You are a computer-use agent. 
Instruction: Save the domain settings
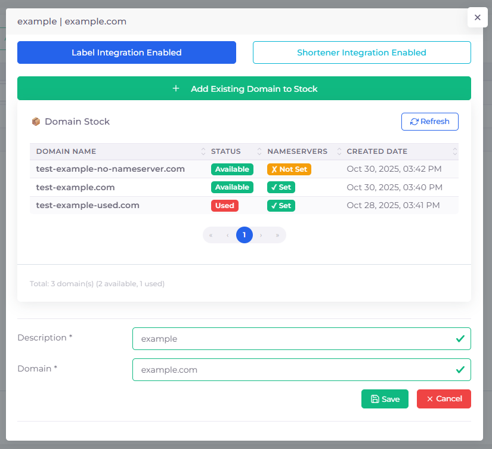(x=385, y=399)
